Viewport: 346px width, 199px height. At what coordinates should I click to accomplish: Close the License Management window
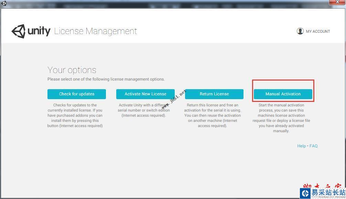point(337,2)
